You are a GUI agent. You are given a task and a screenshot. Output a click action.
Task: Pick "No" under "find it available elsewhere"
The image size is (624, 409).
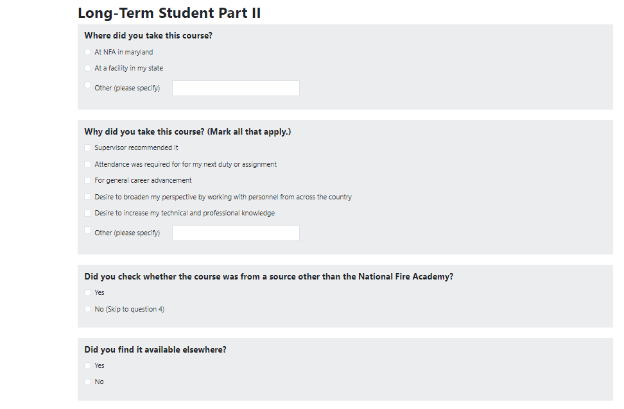[x=88, y=381]
